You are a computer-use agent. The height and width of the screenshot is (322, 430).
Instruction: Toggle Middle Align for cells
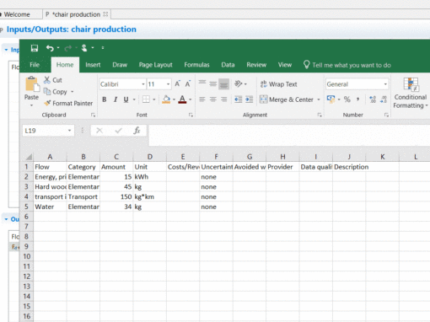213,84
